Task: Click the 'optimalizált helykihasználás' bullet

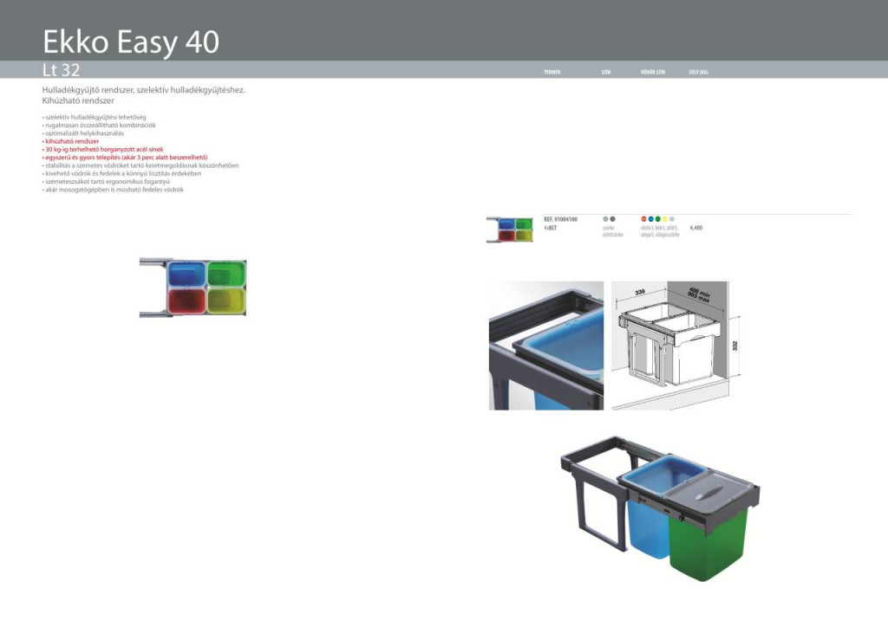Action: (x=83, y=133)
